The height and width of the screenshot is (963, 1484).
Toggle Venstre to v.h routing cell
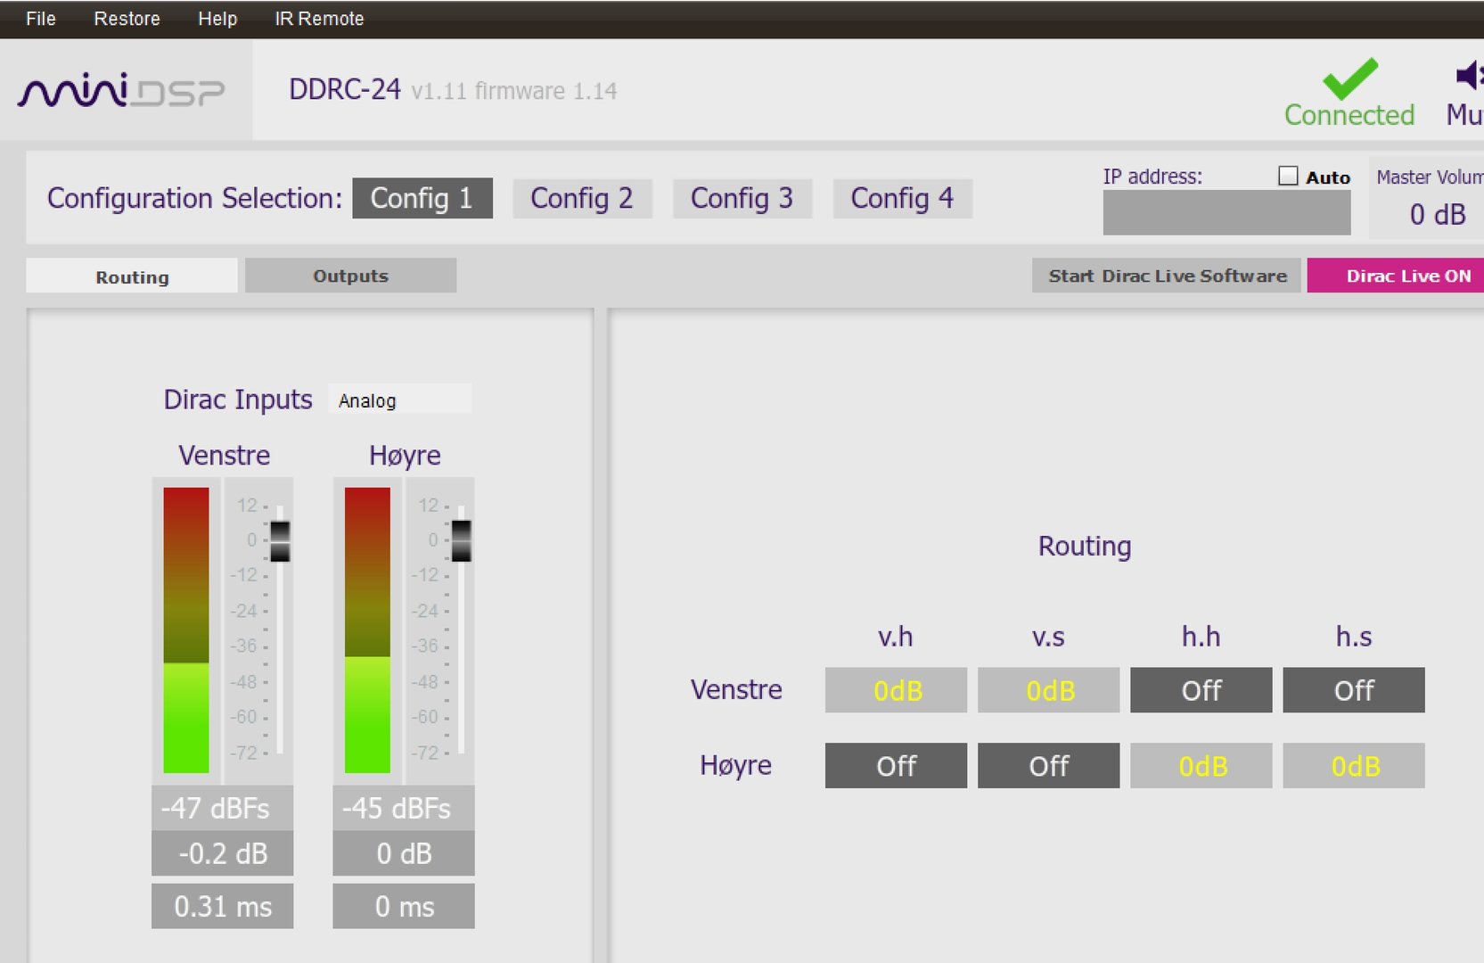[896, 690]
